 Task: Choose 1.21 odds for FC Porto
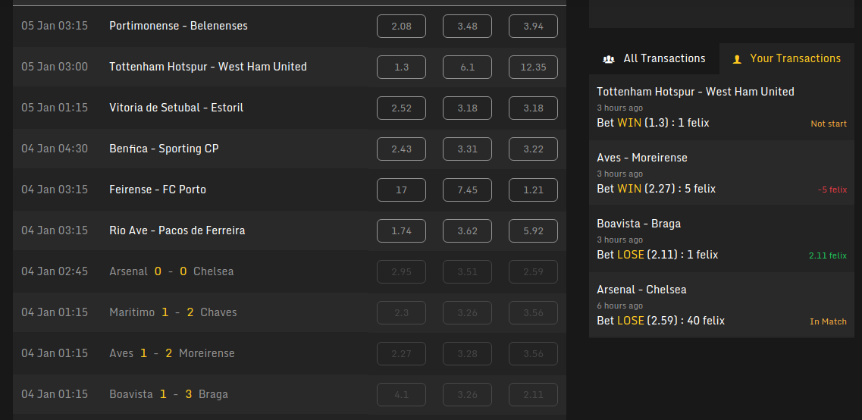[x=533, y=190]
